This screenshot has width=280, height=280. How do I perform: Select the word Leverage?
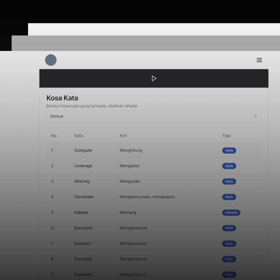83,166
